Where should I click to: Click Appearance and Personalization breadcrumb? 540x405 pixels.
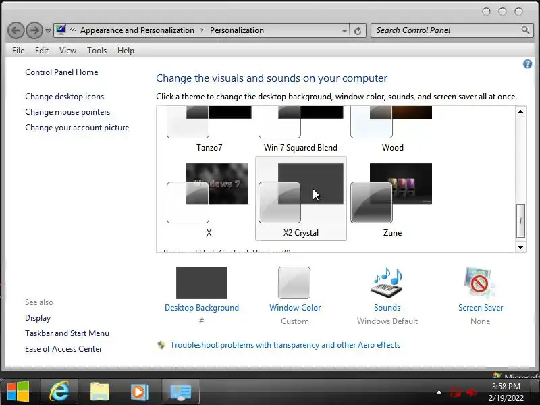click(137, 30)
